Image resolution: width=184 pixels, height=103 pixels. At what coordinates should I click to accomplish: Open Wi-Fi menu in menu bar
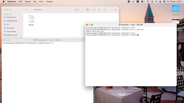[148, 1]
